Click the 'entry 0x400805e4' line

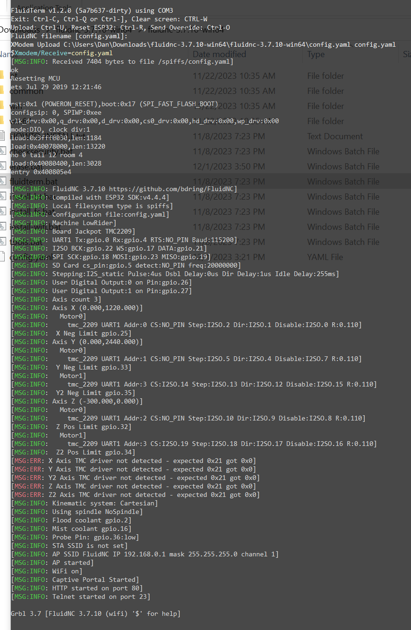(41, 172)
